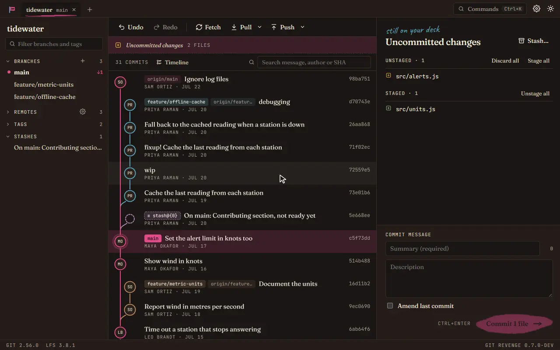Toggle the Timeline view
Viewport: 560px width, 350px height.
tap(172, 62)
